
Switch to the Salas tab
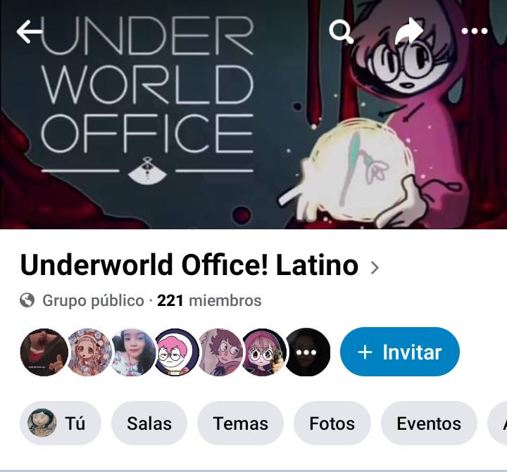(x=149, y=423)
